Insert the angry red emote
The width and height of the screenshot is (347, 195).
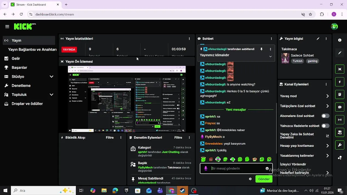(x=211, y=159)
